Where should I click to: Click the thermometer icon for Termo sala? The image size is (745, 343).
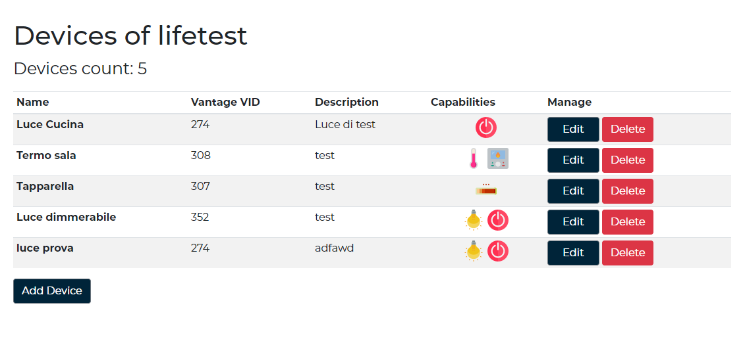472,159
